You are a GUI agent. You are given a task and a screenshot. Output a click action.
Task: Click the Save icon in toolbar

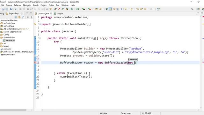click(3, 9)
